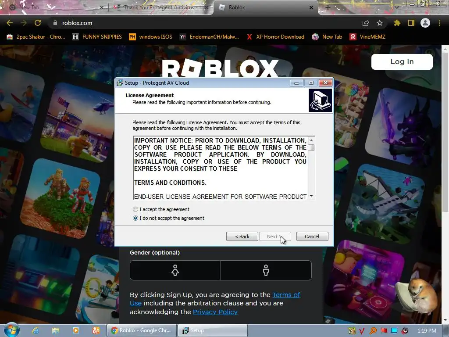Minimize the Protegent setup dialog

[296, 83]
